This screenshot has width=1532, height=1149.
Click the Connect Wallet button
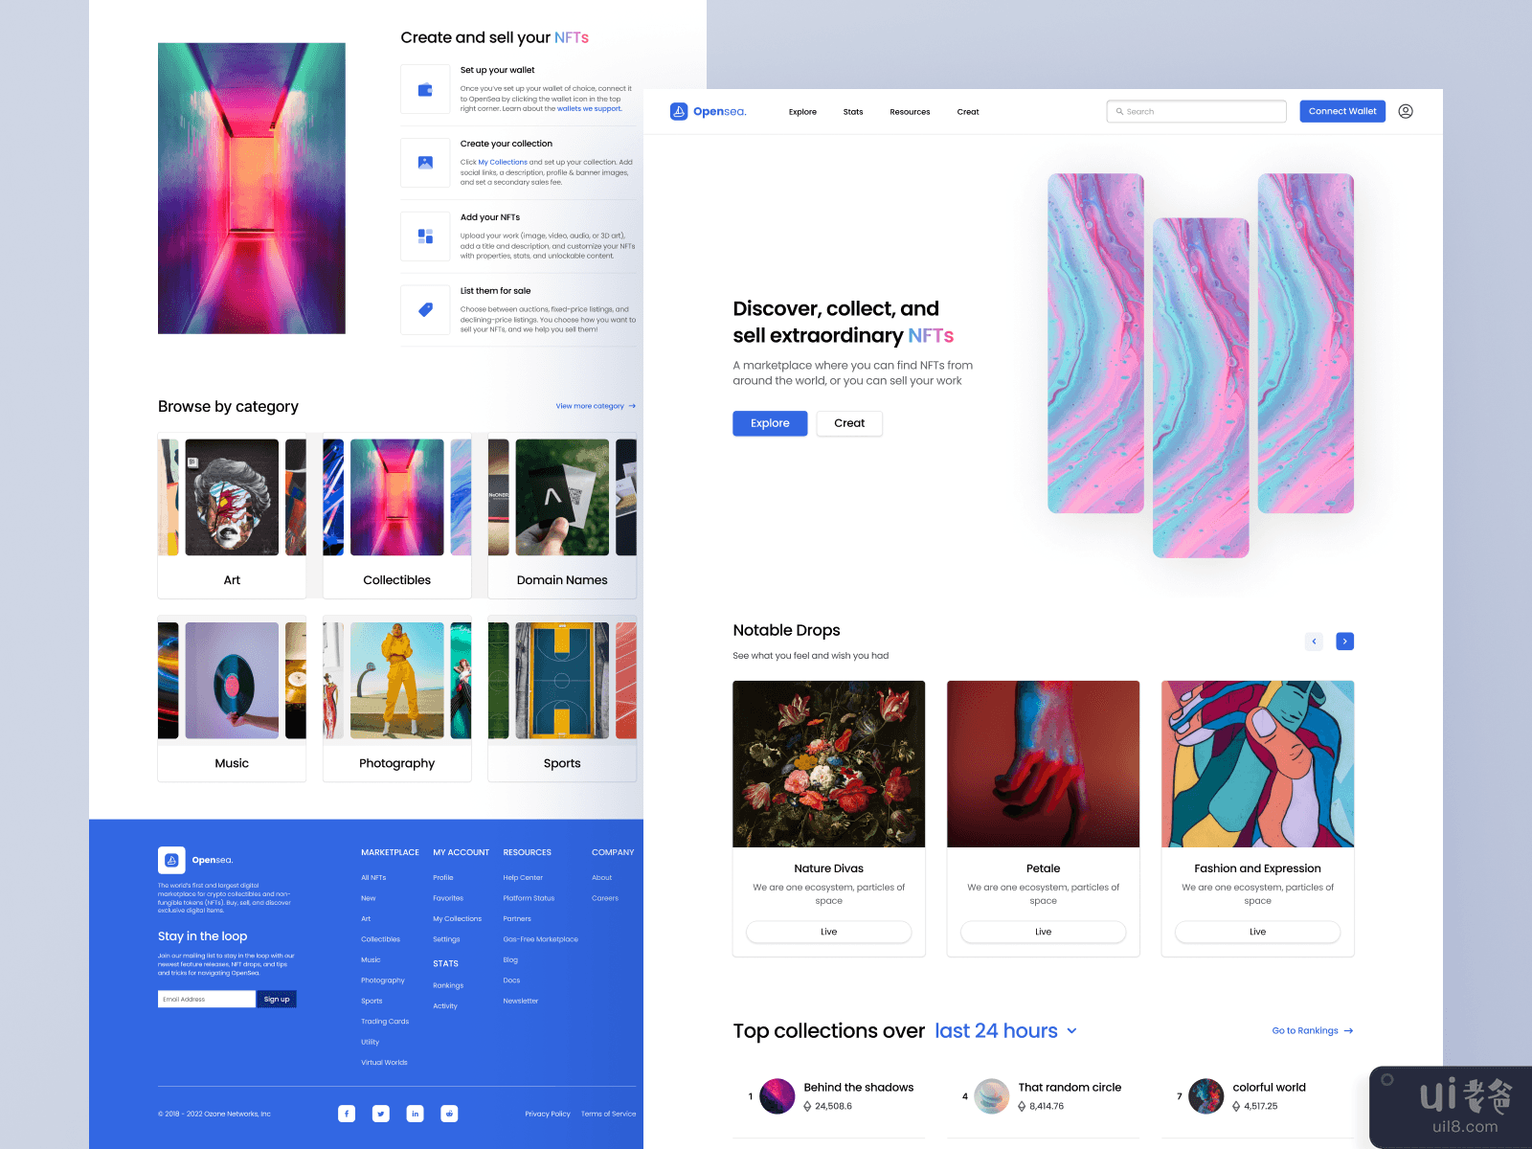click(x=1341, y=111)
